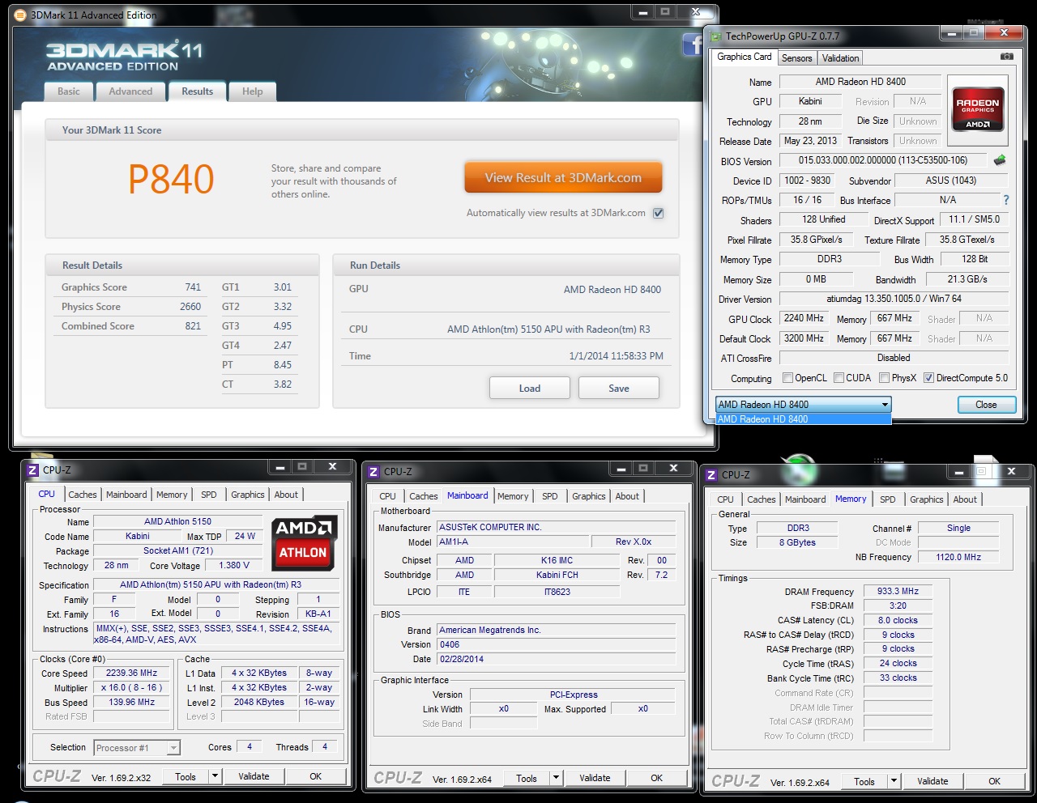Viewport: 1037px width, 803px height.
Task: Click the GPU-Z screenshot camera icon
Action: click(x=1006, y=57)
